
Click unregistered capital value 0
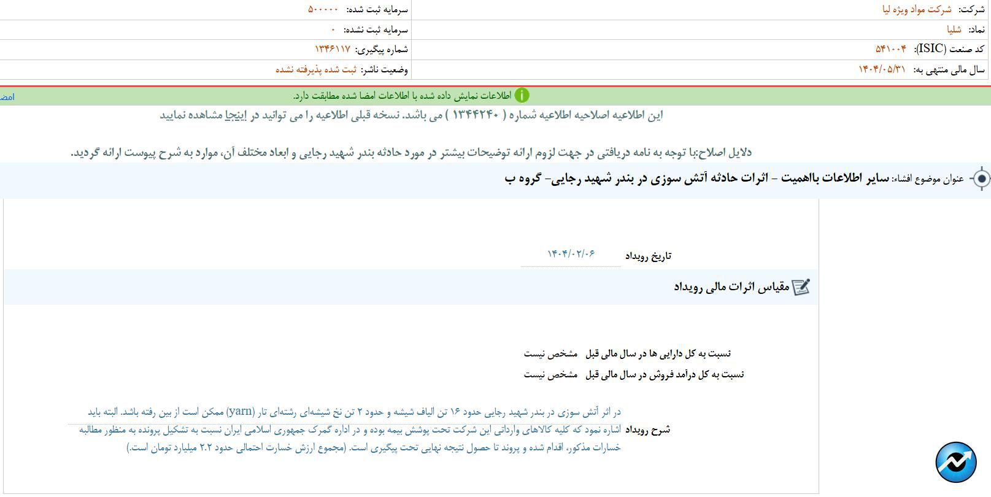[333, 29]
